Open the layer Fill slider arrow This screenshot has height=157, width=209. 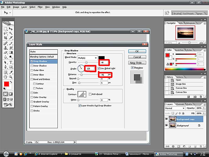click(x=204, y=113)
